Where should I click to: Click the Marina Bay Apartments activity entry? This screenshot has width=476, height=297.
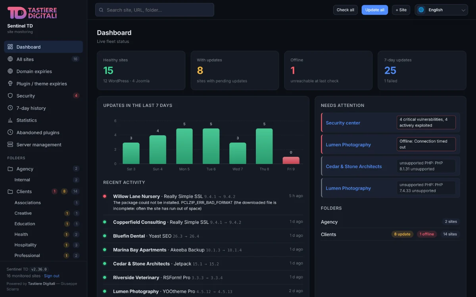(x=203, y=250)
